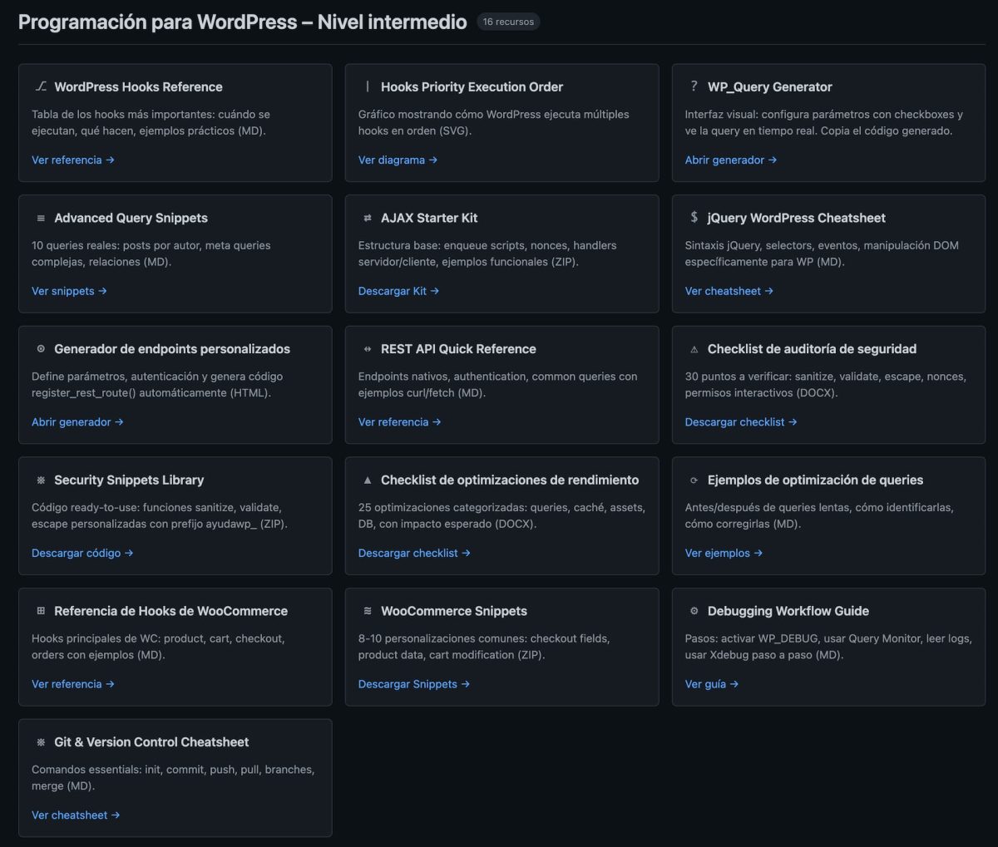Click the Security Snippets Library snowflake icon
The width and height of the screenshot is (998, 847).
[x=40, y=480]
